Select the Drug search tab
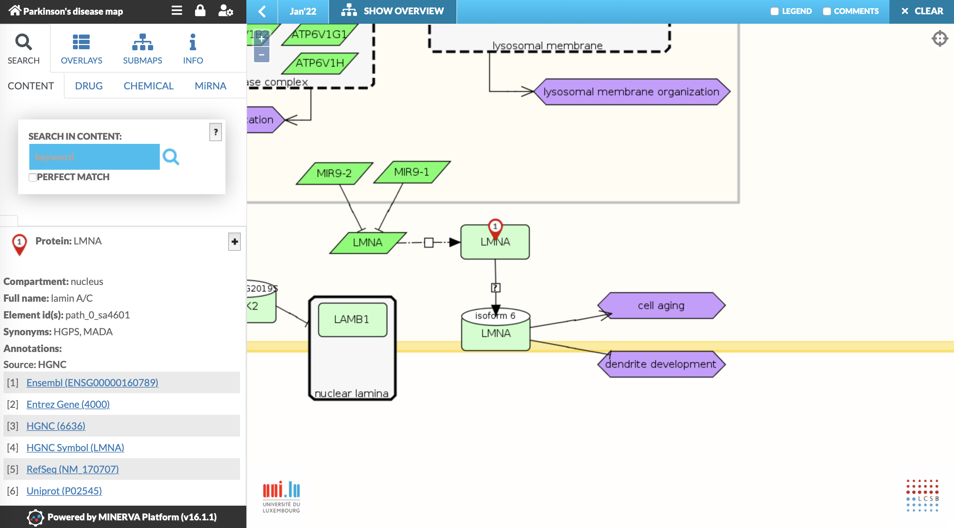The image size is (954, 528). tap(89, 86)
